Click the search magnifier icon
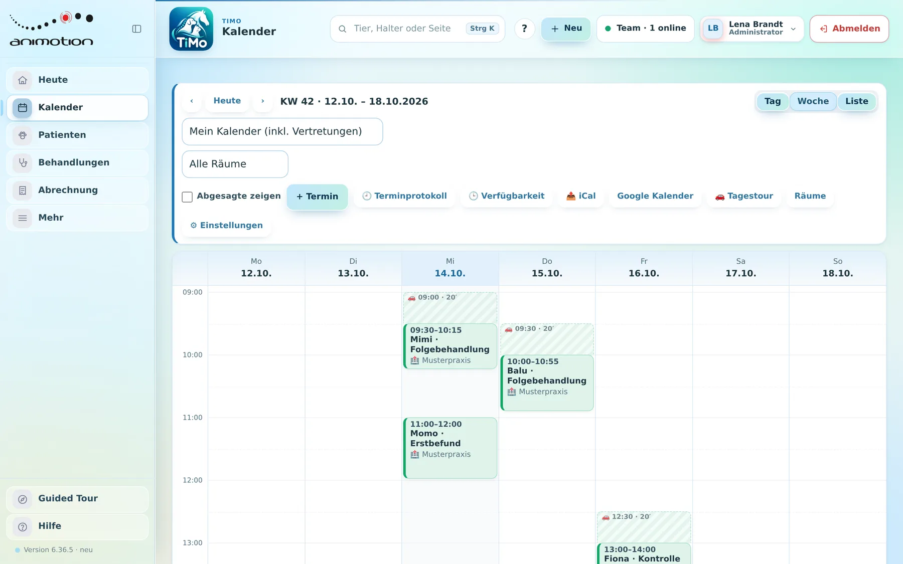903x564 pixels. point(343,29)
